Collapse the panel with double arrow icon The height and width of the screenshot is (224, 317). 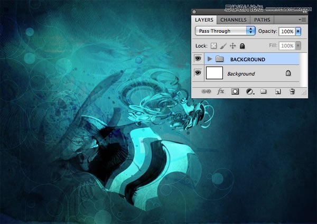pyautogui.click(x=305, y=12)
